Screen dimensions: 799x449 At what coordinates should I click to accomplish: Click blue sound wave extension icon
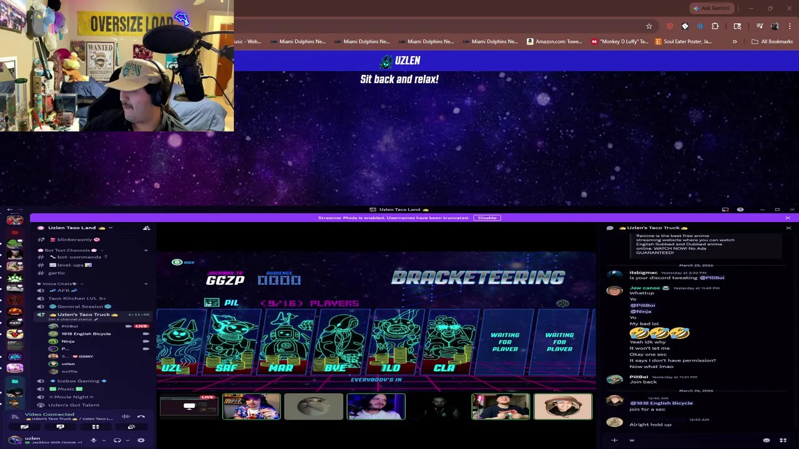tap(700, 26)
